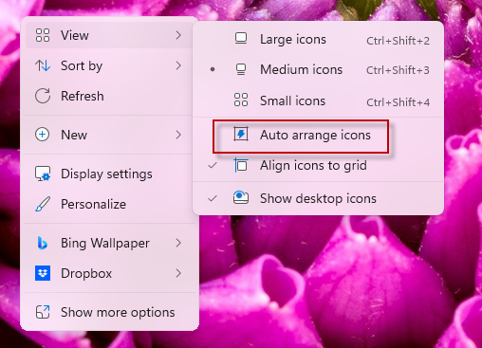Click the Refresh circular arrow icon
The width and height of the screenshot is (482, 348).
[x=43, y=96]
